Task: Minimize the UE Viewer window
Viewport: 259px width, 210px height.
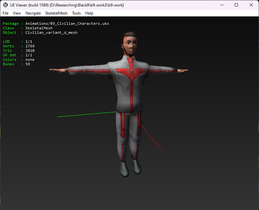Action: point(222,5)
